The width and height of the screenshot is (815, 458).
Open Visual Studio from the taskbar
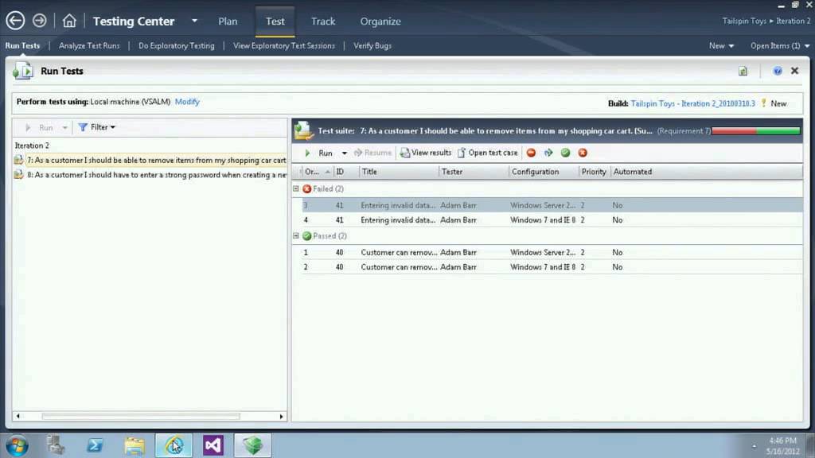pyautogui.click(x=213, y=445)
